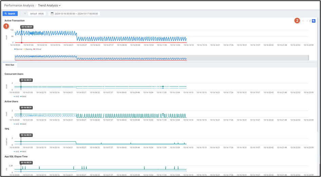Toggle Normal series in Active Transaction legend
This screenshot has width=321, height=177.
[x=17, y=49]
